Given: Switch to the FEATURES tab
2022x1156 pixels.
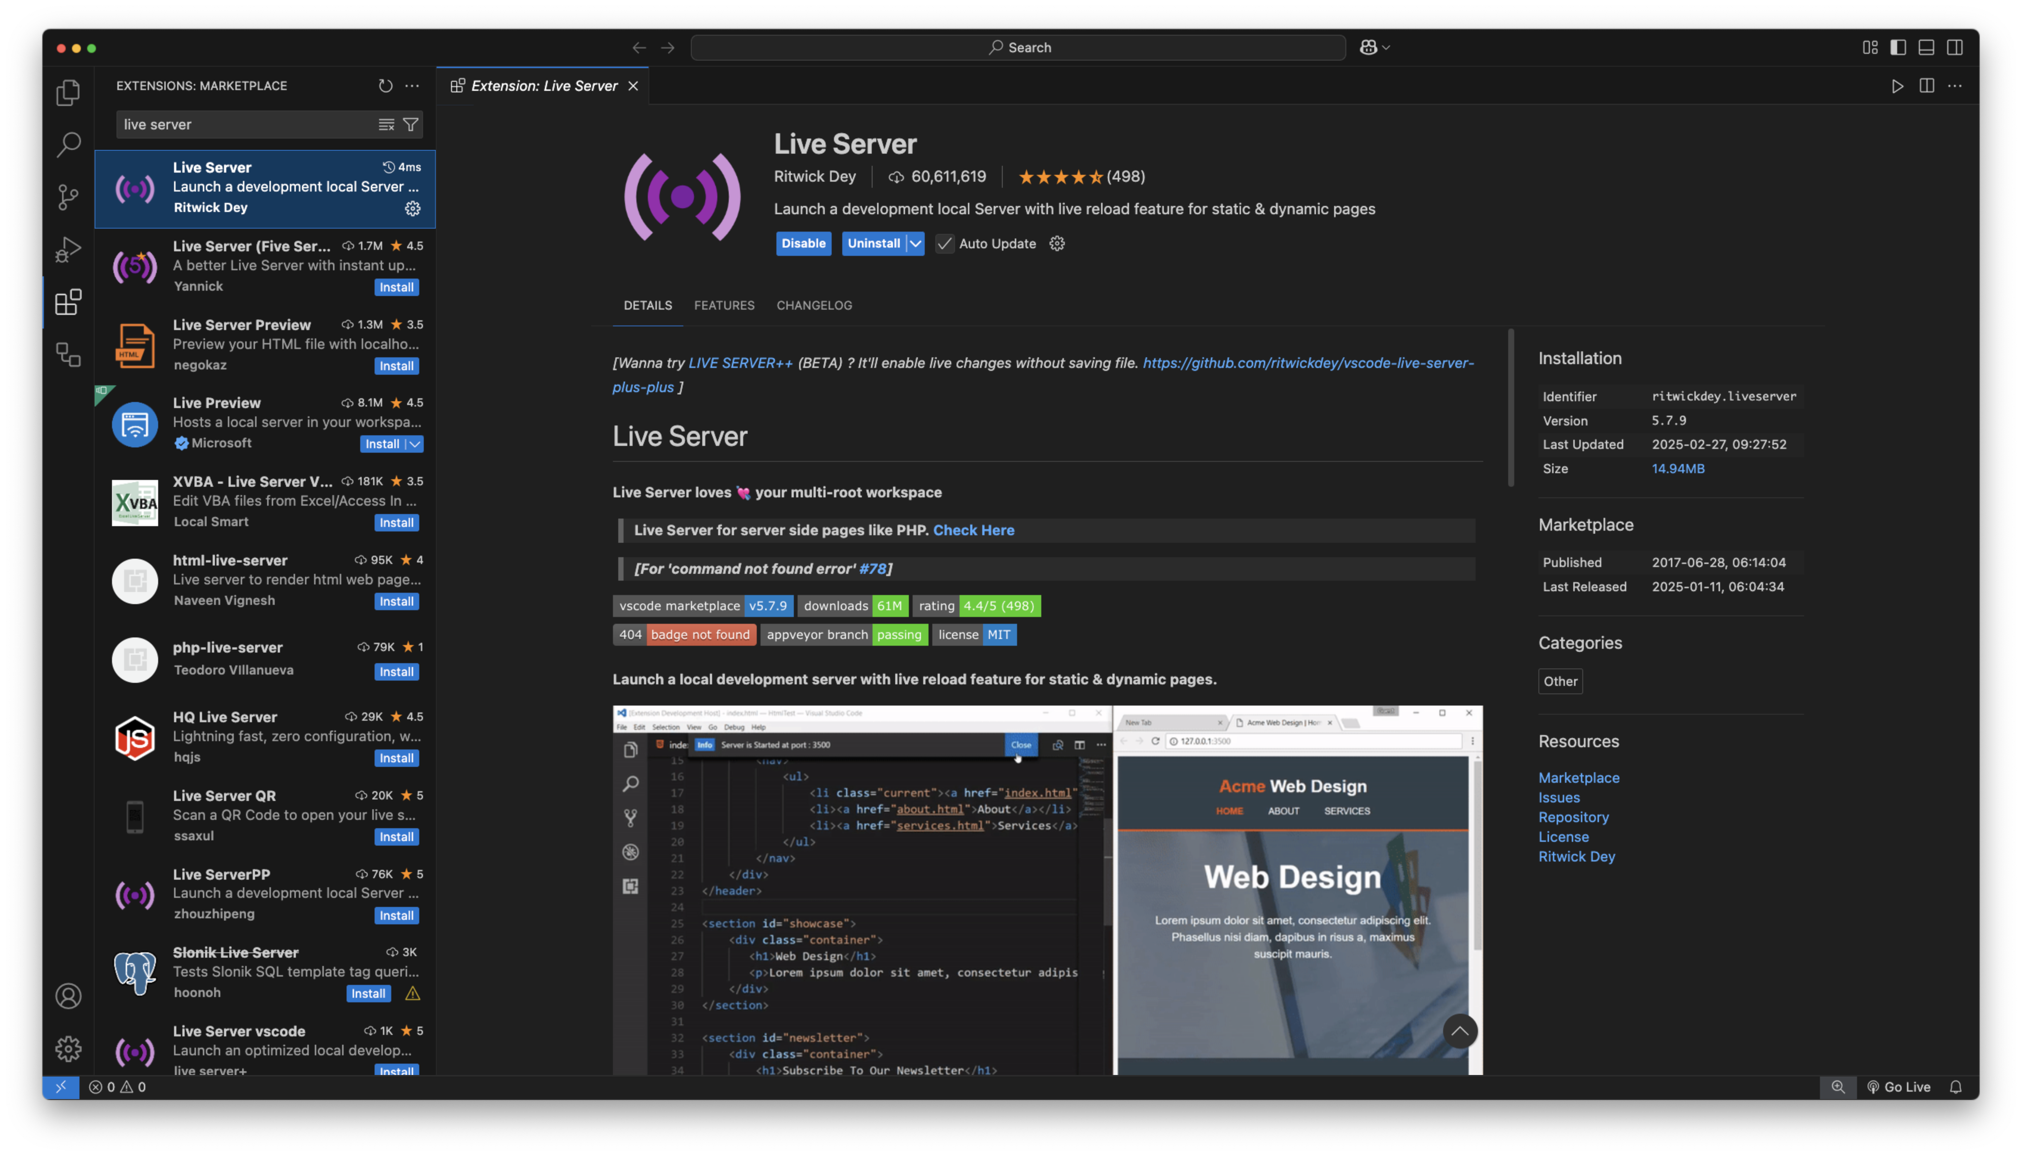Looking at the screenshot, I should [724, 306].
